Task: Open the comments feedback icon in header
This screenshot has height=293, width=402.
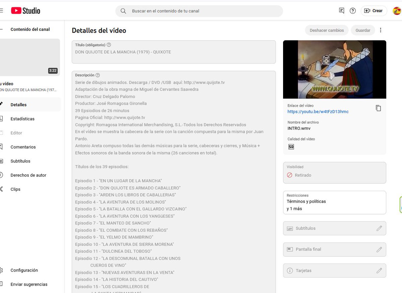Action: click(x=341, y=11)
